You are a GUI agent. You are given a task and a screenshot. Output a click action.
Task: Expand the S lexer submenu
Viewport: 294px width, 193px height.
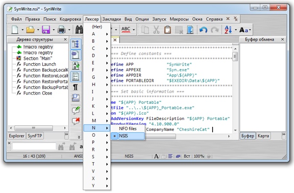click(x=97, y=157)
